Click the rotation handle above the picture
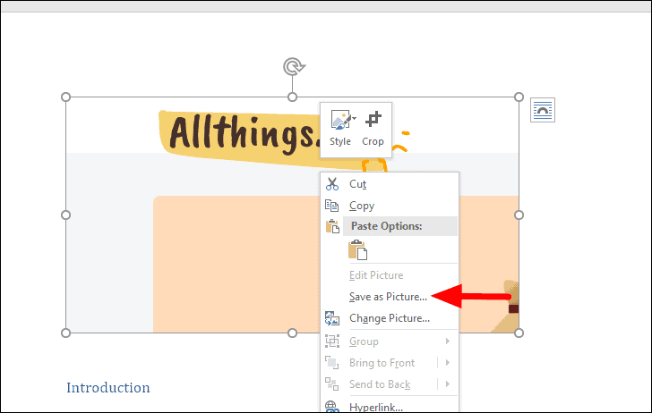Viewport: 652px width, 413px height. tap(294, 66)
